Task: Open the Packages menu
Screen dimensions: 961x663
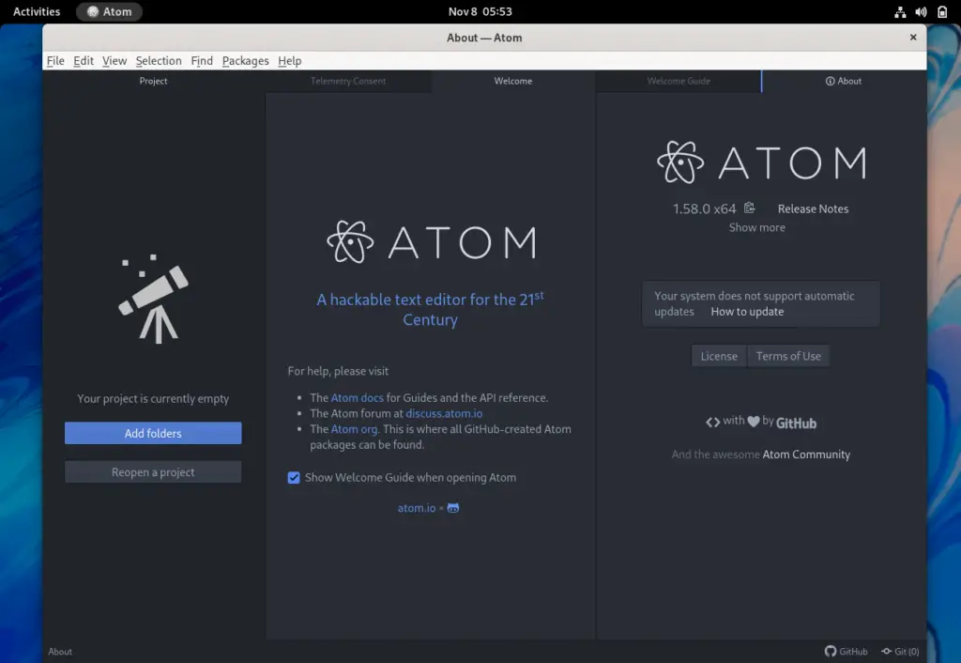Action: point(245,60)
